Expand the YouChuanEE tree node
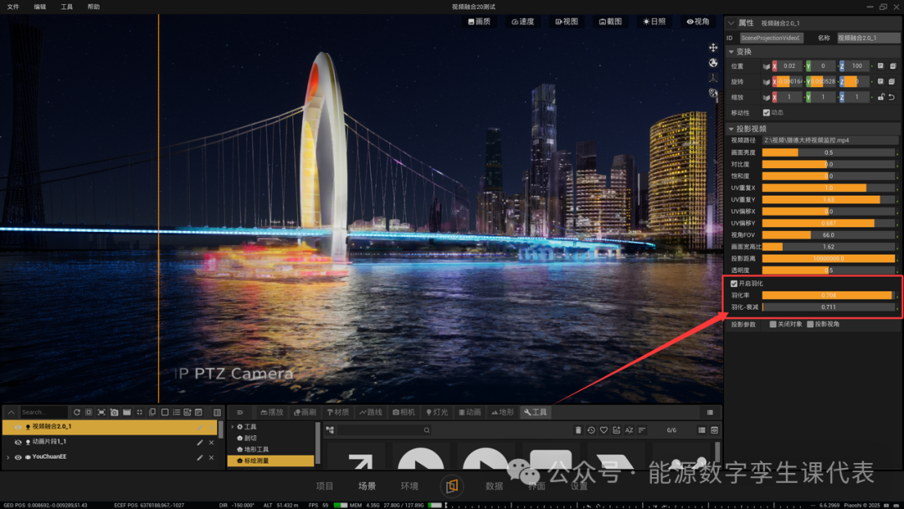The image size is (904, 509). (x=8, y=457)
